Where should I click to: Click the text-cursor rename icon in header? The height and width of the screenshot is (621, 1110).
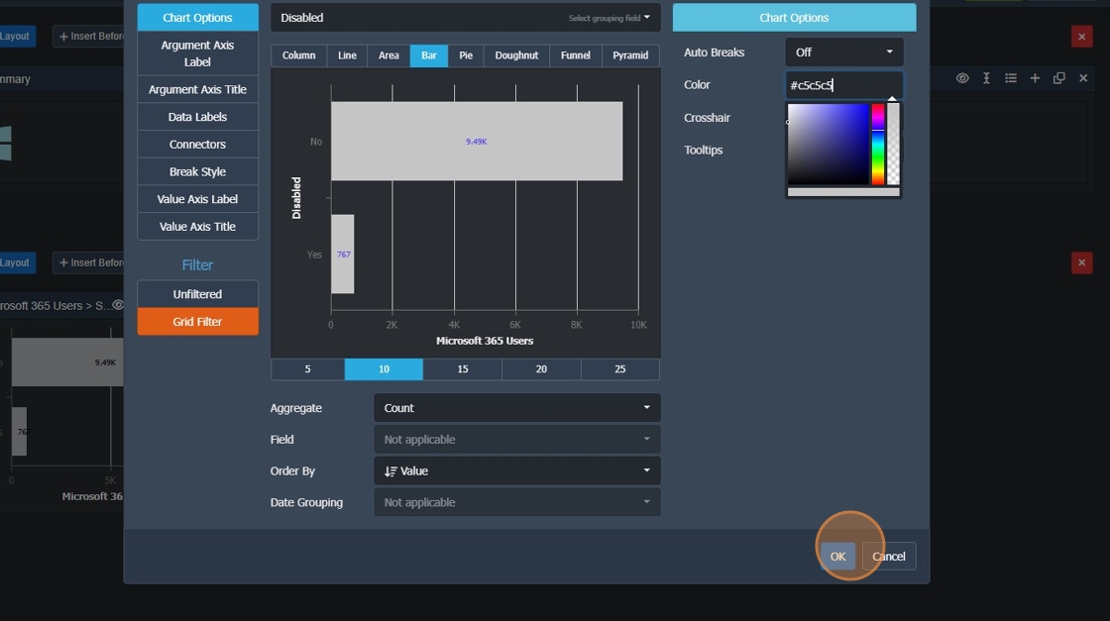point(986,78)
